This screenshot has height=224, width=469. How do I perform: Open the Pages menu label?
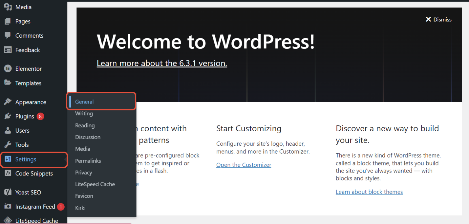[x=23, y=21]
